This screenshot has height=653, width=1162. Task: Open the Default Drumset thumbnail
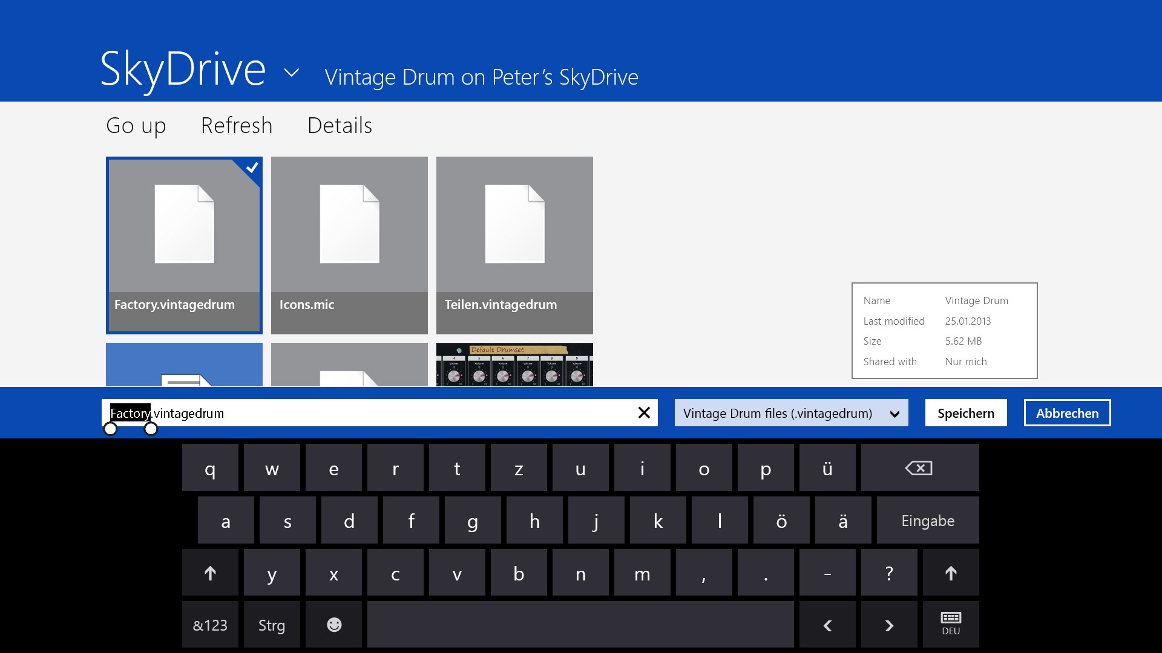(x=514, y=365)
